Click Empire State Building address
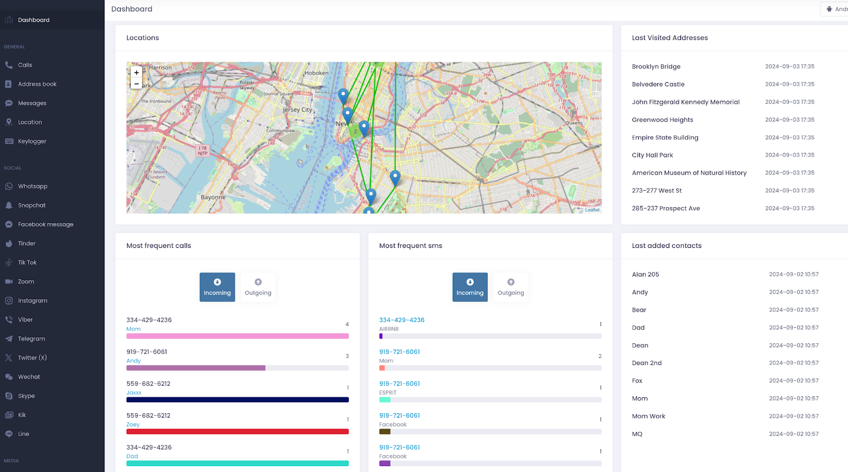The height and width of the screenshot is (472, 848). pyautogui.click(x=665, y=138)
